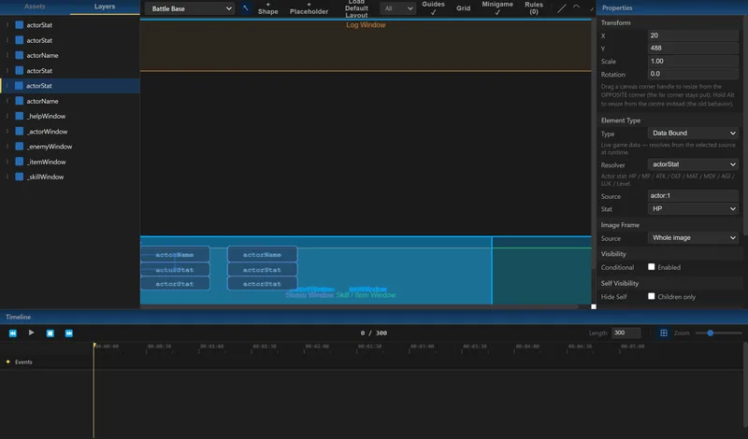Toggle the Grid display option

[x=463, y=8]
